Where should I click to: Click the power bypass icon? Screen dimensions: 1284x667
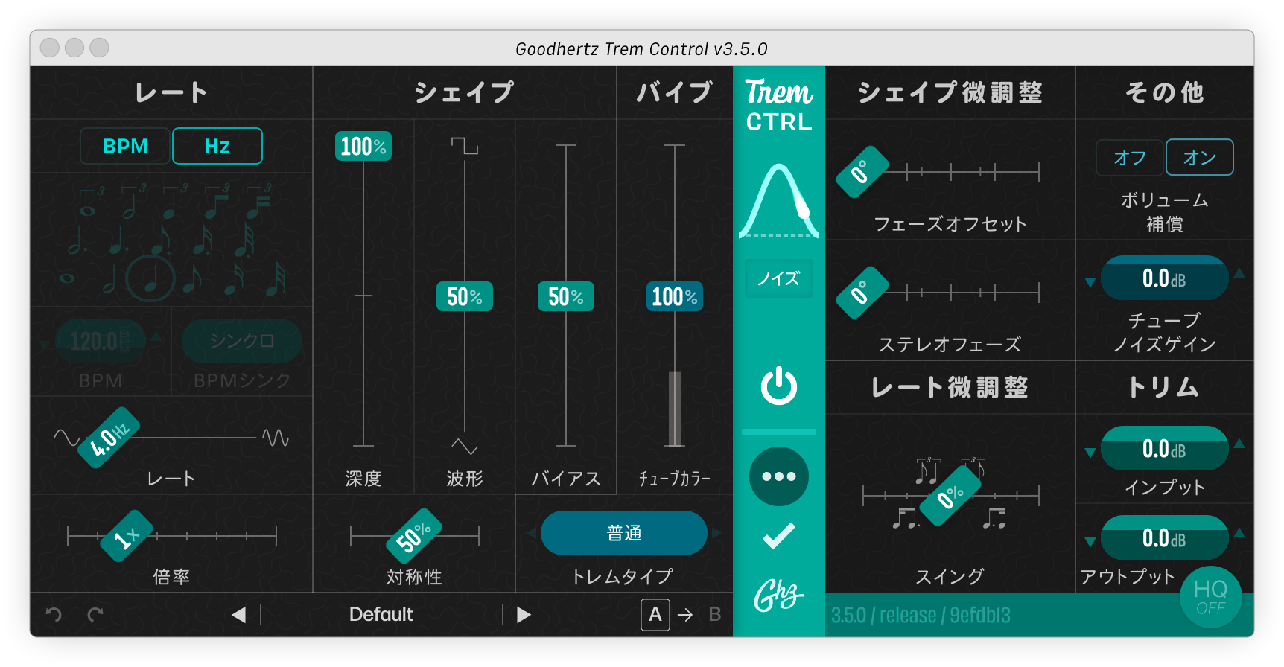point(778,386)
